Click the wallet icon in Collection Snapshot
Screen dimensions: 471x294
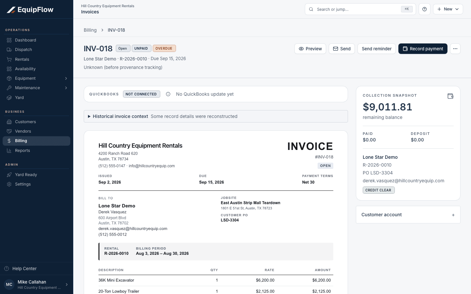tap(450, 96)
